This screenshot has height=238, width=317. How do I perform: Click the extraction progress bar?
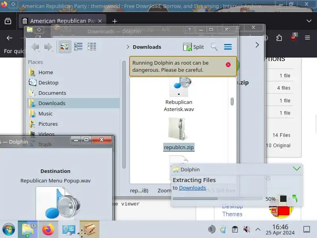point(217,199)
